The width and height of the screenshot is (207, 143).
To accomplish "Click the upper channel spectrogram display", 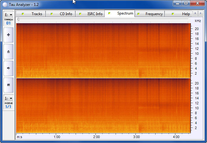I will pyautogui.click(x=103, y=50).
